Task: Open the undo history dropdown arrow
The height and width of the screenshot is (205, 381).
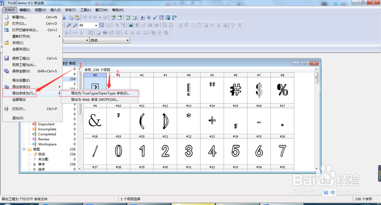Action: (90, 17)
